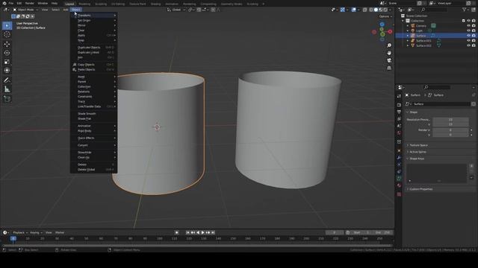Open the Select menu in viewport header
Viewport: 478px width, 268px height.
pyautogui.click(x=55, y=10)
